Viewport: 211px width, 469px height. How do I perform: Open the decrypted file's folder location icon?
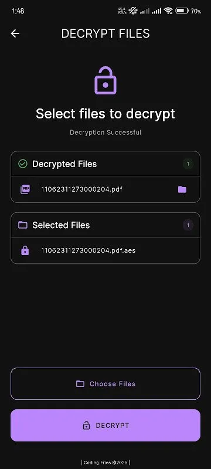tap(182, 189)
